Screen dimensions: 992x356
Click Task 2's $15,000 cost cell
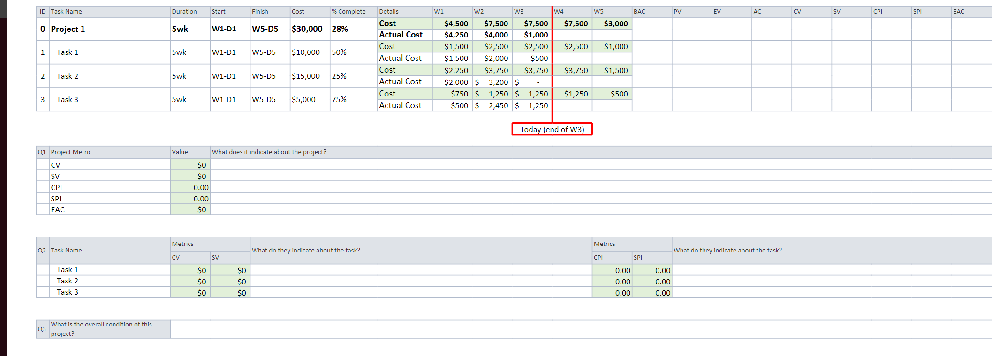310,76
